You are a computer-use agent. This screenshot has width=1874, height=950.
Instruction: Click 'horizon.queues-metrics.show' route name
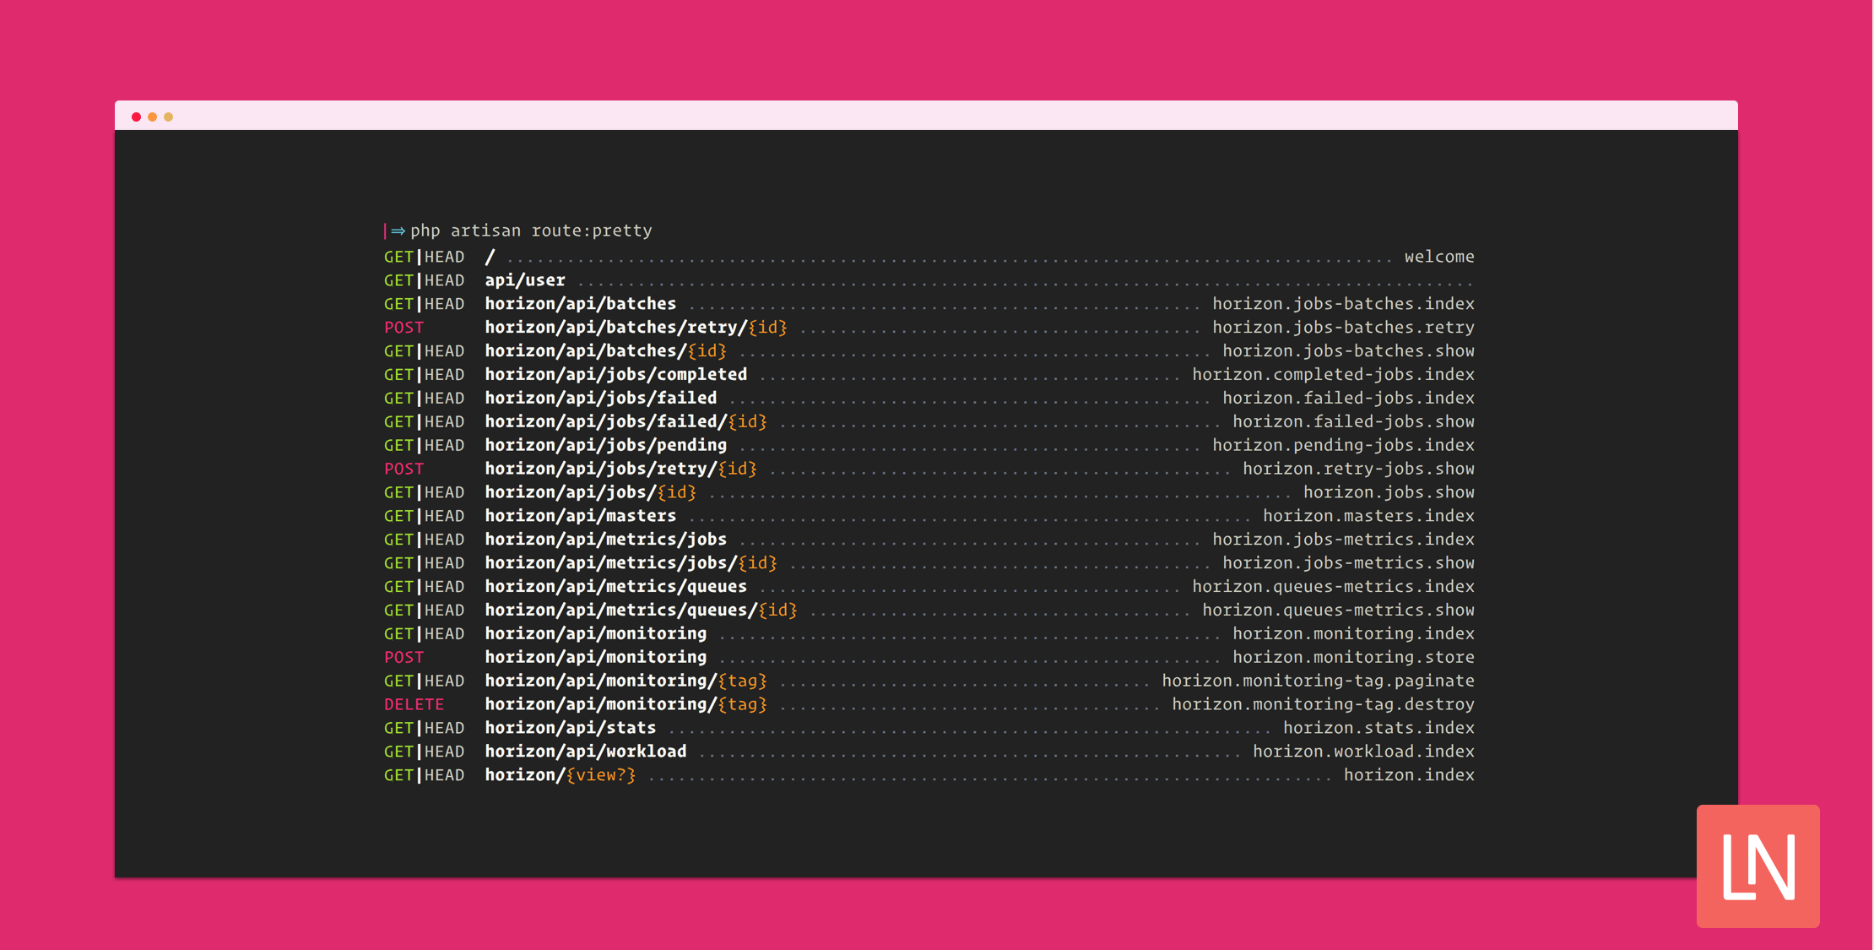click(x=1338, y=611)
